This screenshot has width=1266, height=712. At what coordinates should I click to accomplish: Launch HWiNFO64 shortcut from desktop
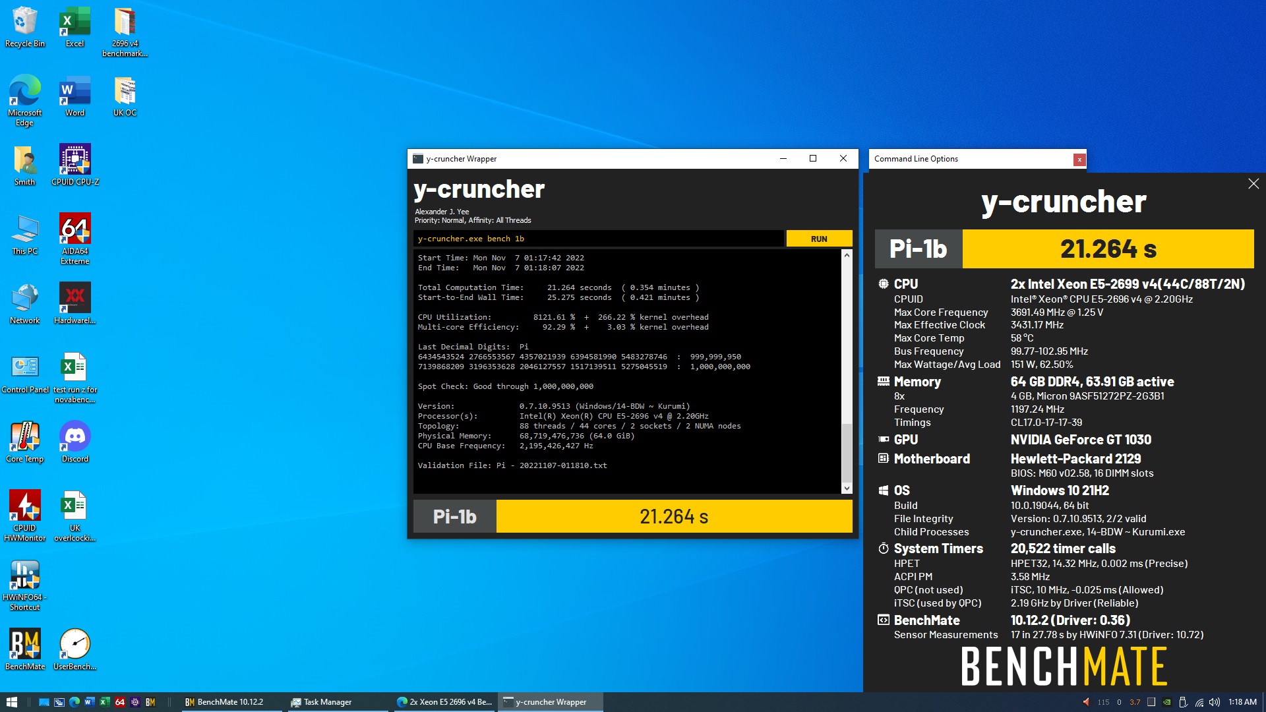(25, 585)
